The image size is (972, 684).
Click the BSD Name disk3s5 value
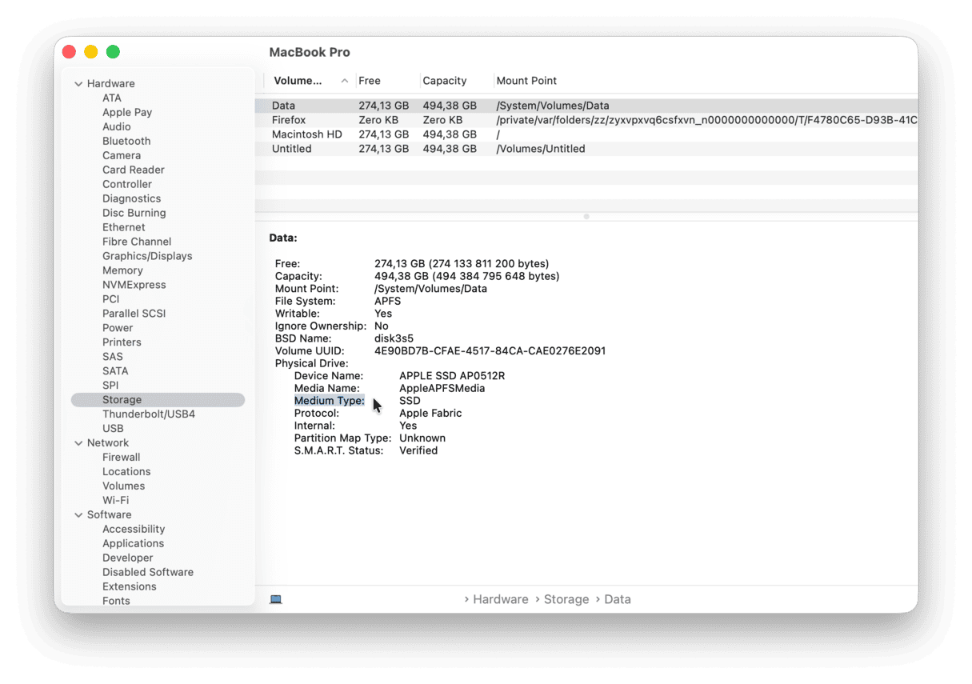point(394,338)
